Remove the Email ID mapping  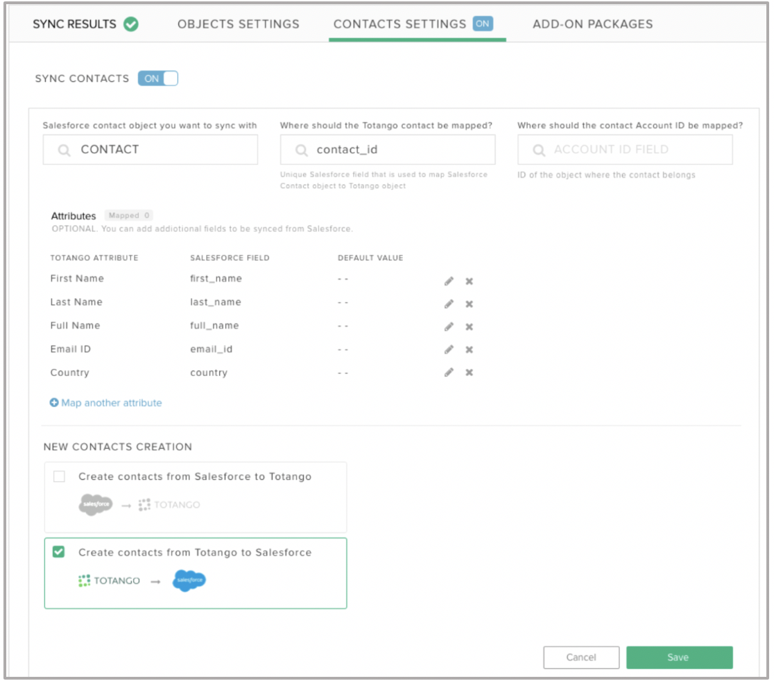point(469,350)
